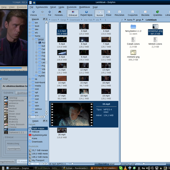Switch to Színek system settings taskbar entry
170x170 pixels.
click(76, 168)
